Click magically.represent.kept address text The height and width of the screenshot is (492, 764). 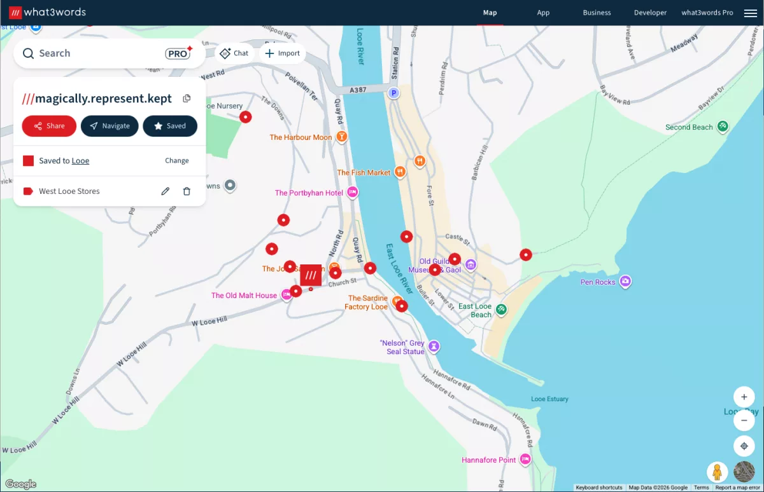click(97, 99)
